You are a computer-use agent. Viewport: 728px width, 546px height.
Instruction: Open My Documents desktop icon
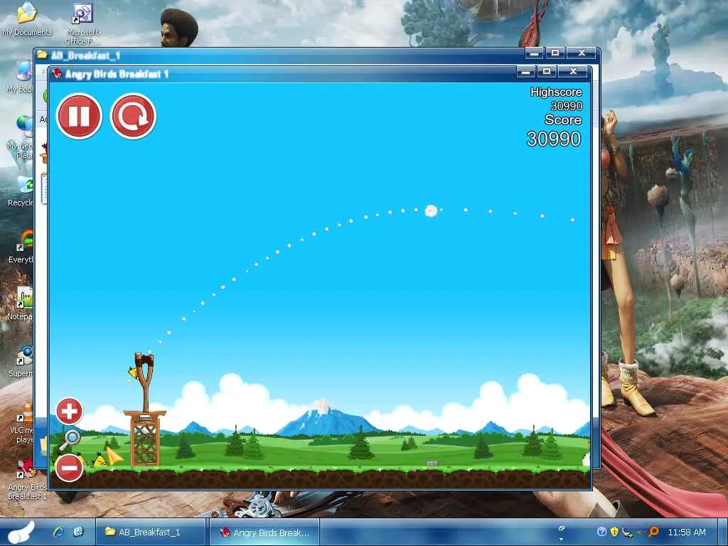[x=27, y=19]
